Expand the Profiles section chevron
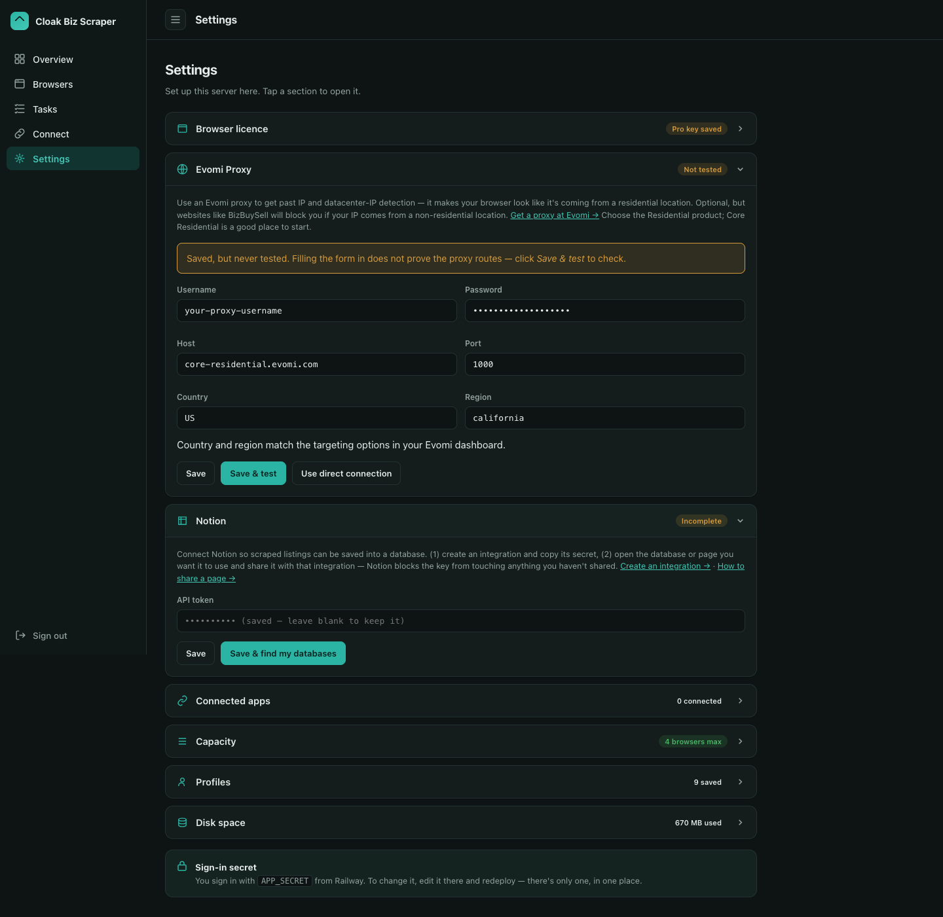943x917 pixels. coord(741,782)
